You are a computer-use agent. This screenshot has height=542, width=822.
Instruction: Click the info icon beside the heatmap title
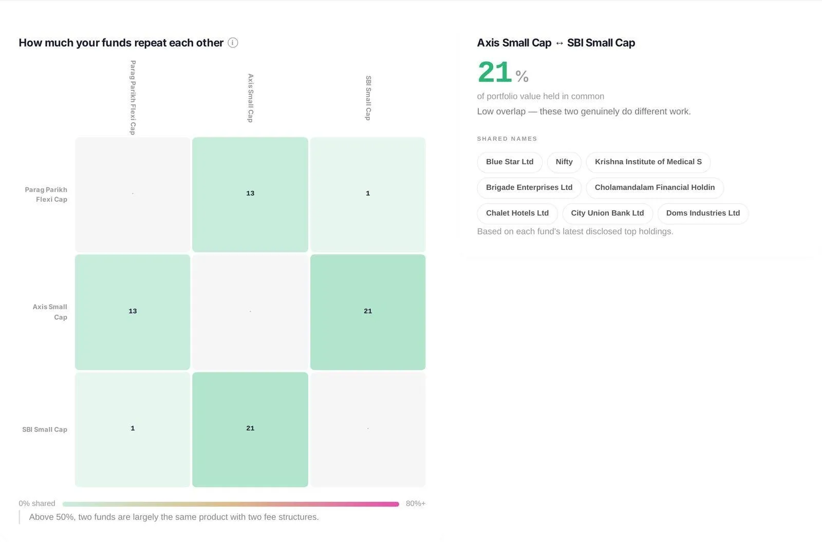pos(233,43)
